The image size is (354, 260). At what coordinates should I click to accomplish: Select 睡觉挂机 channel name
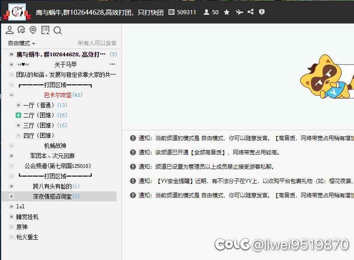coord(27,217)
